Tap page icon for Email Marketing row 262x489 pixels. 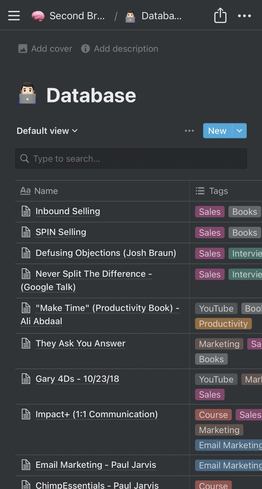pyautogui.click(x=26, y=465)
